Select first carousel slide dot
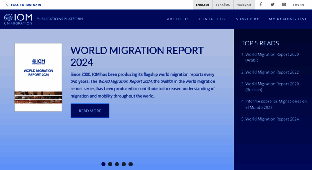Image resolution: width=312 pixels, height=170 pixels. click(103, 164)
